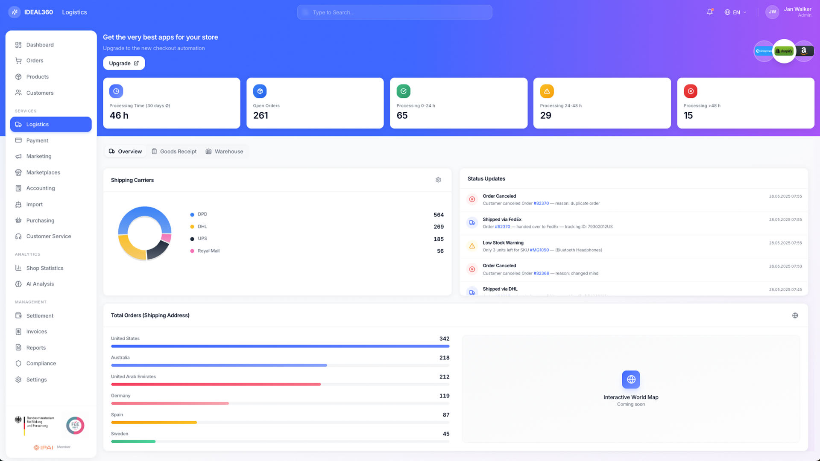Open order link #82370 in Order Canceled
The image size is (820, 461).
[x=541, y=204]
